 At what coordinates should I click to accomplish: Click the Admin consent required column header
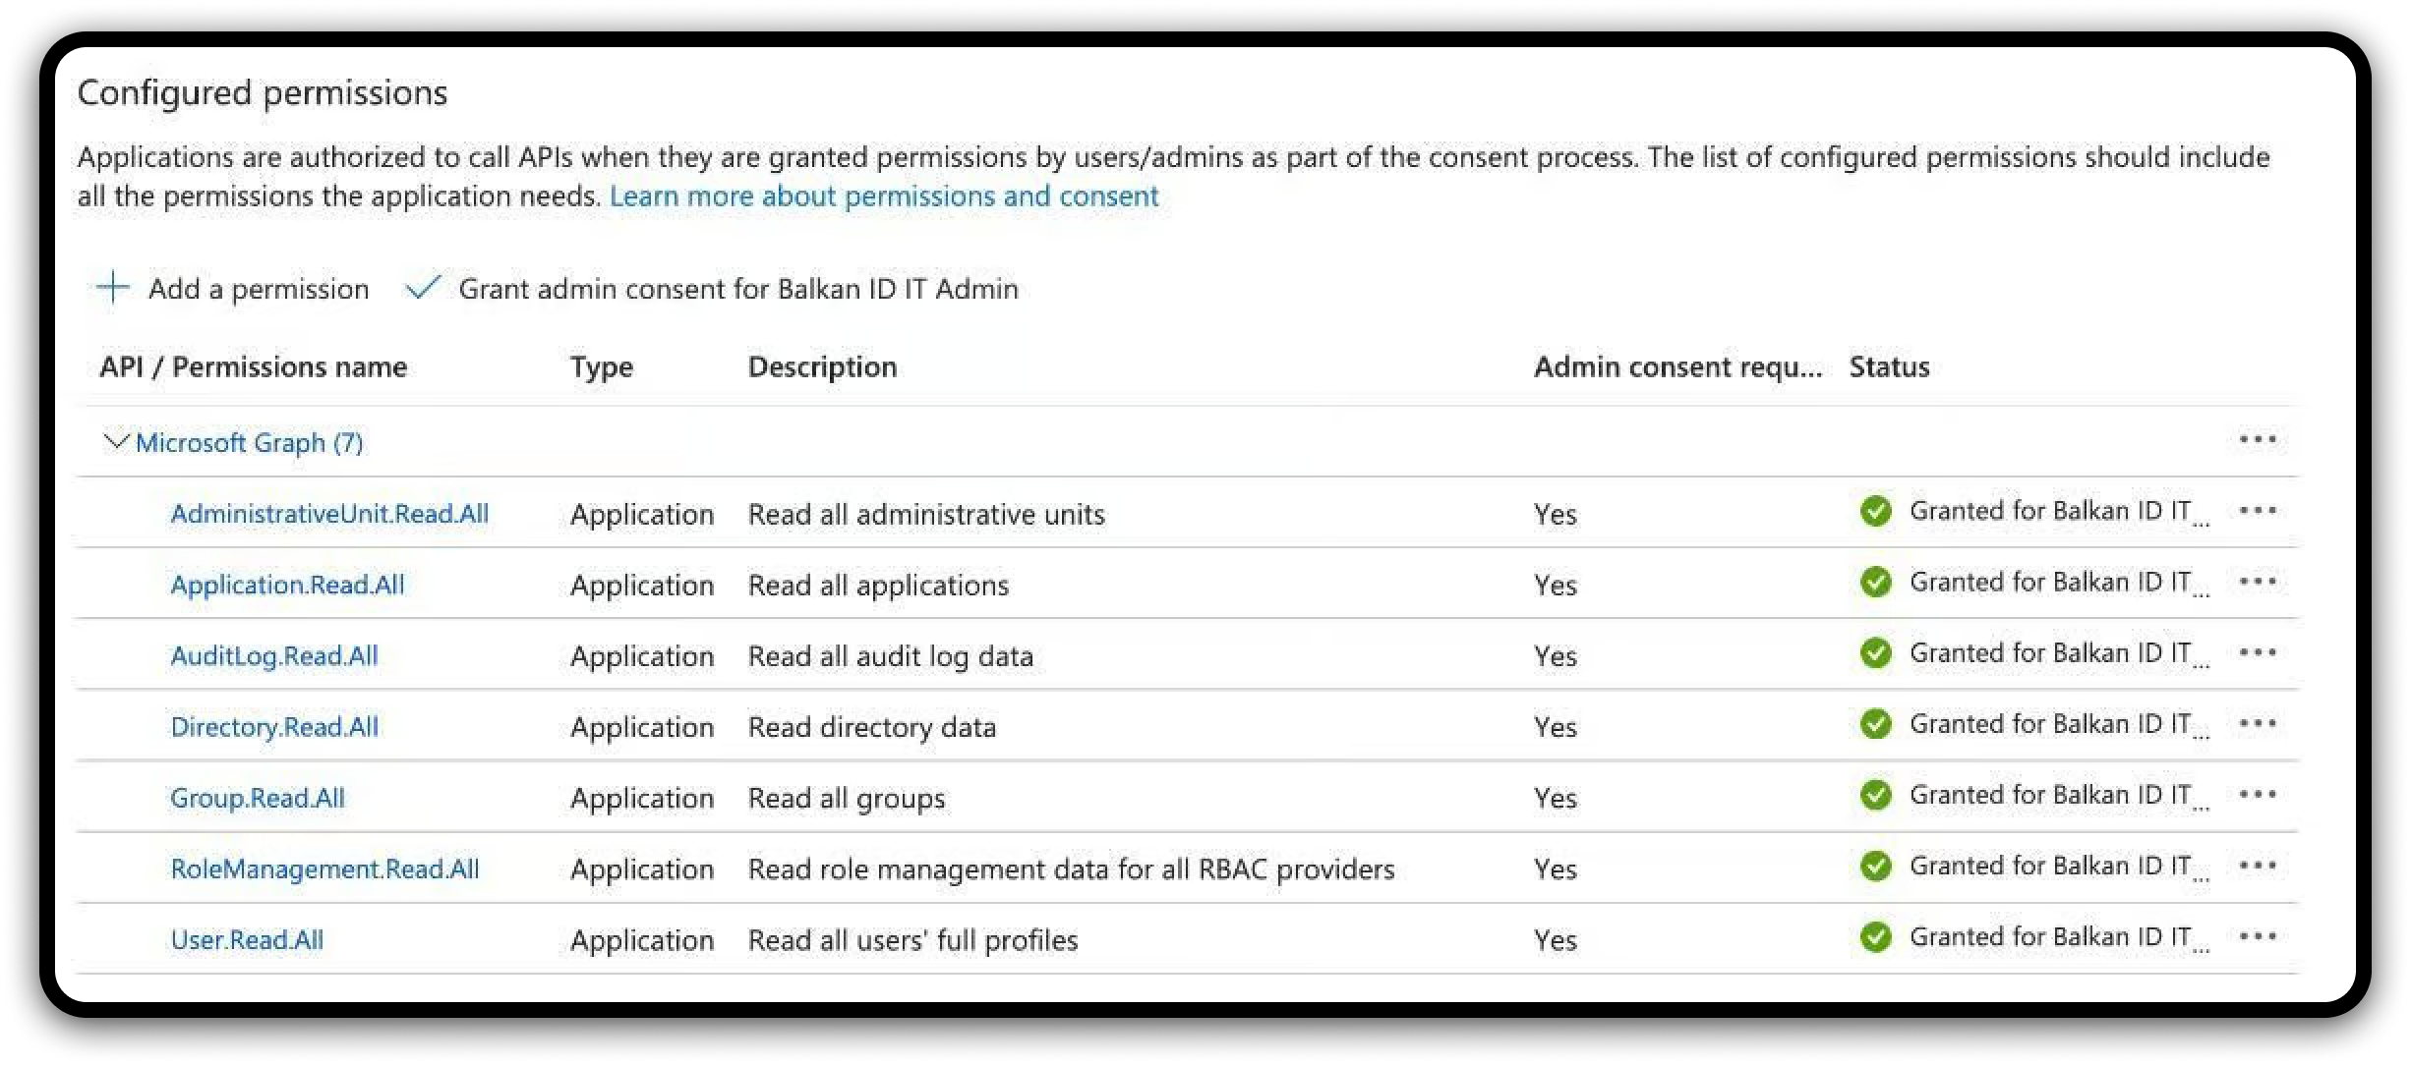coord(1676,367)
